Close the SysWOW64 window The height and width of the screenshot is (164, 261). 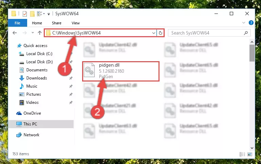pyautogui.click(x=247, y=14)
